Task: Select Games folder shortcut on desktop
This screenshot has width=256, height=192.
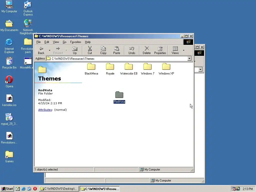Action: [x=9, y=157]
